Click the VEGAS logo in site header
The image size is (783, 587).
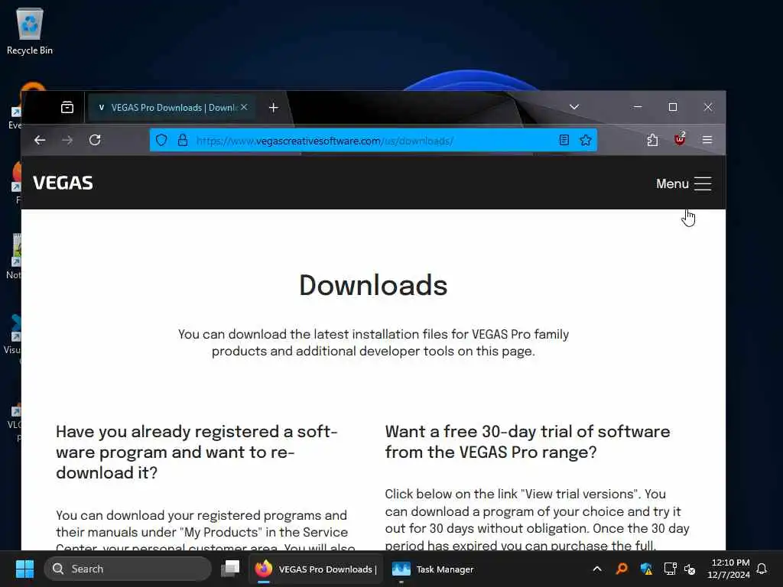click(63, 183)
